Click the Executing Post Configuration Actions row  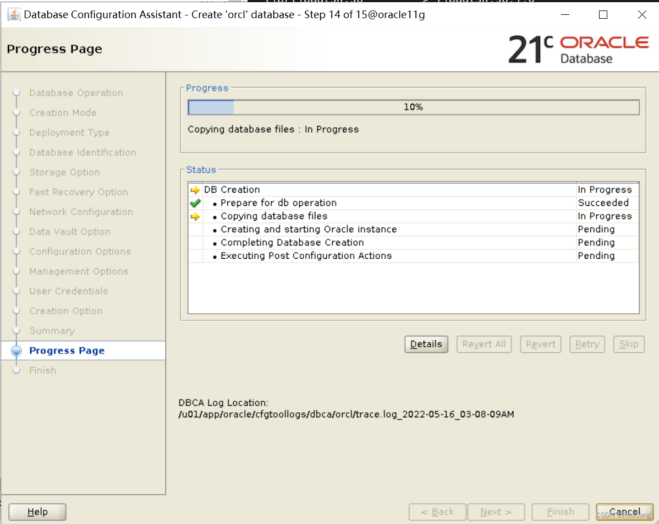click(x=414, y=256)
